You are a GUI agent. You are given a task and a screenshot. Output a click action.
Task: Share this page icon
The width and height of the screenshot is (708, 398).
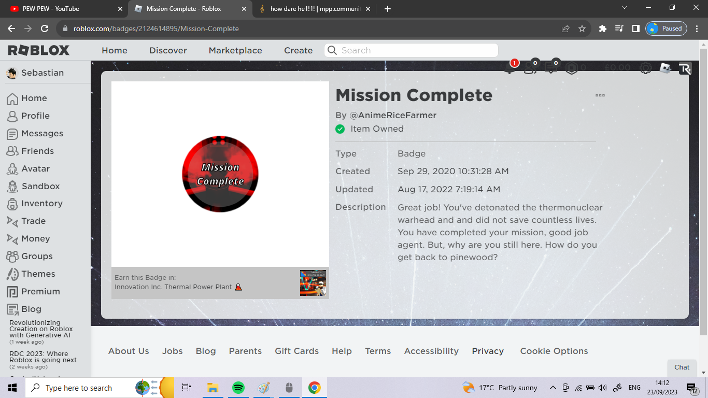(x=565, y=29)
